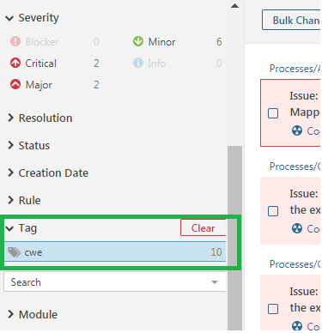Screen dimensions: 322x333
Task: Tick the checkbox of the first issue
Action: [x=273, y=113]
